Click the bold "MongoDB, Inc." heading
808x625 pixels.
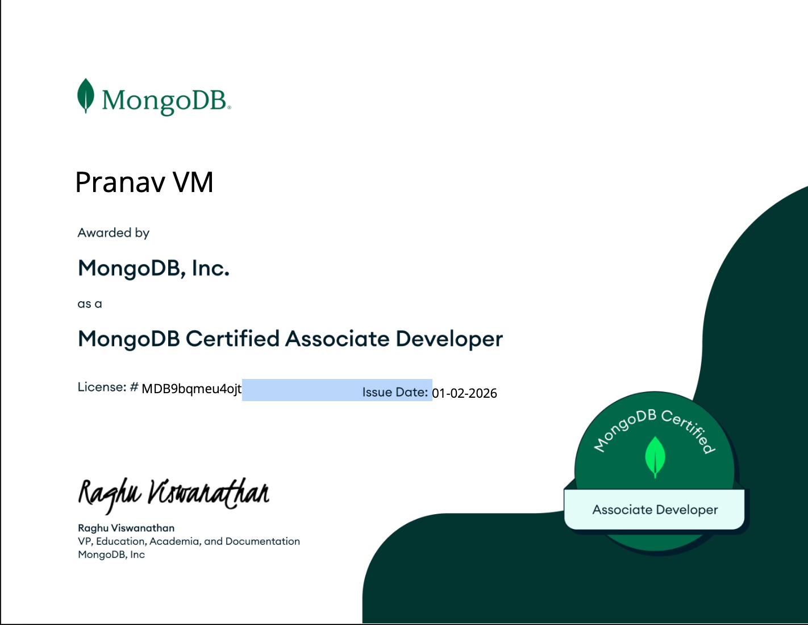[x=153, y=268]
